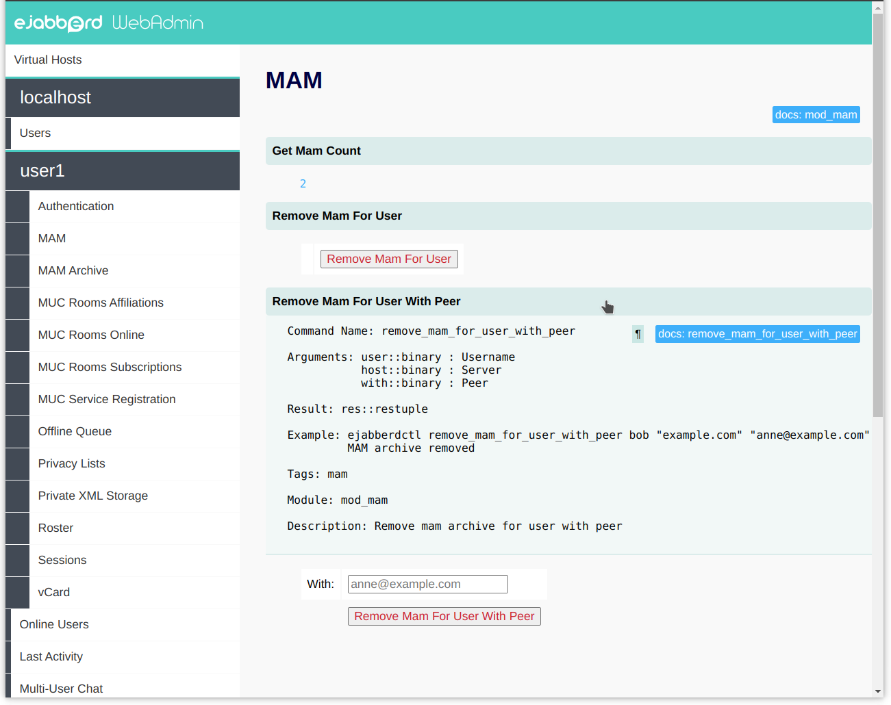Click the MAM page heading
The width and height of the screenshot is (891, 705).
pos(294,81)
